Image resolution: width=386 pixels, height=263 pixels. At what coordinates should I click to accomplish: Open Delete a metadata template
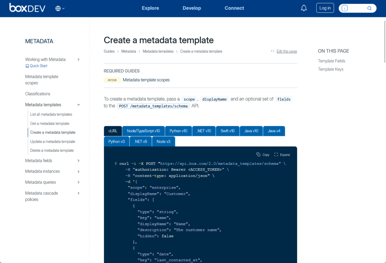pyautogui.click(x=52, y=150)
